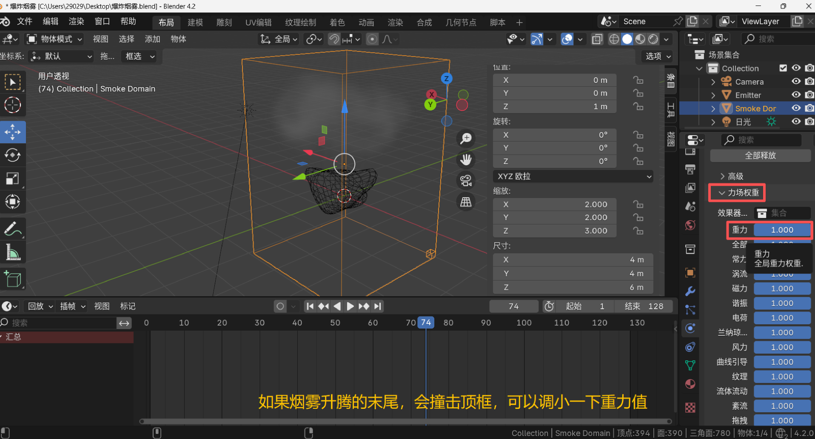Activate the 3D Cursor tool

(x=13, y=105)
